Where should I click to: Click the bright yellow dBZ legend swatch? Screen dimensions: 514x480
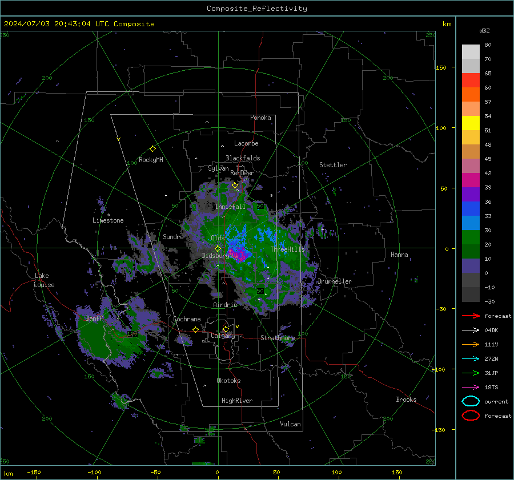pyautogui.click(x=471, y=123)
